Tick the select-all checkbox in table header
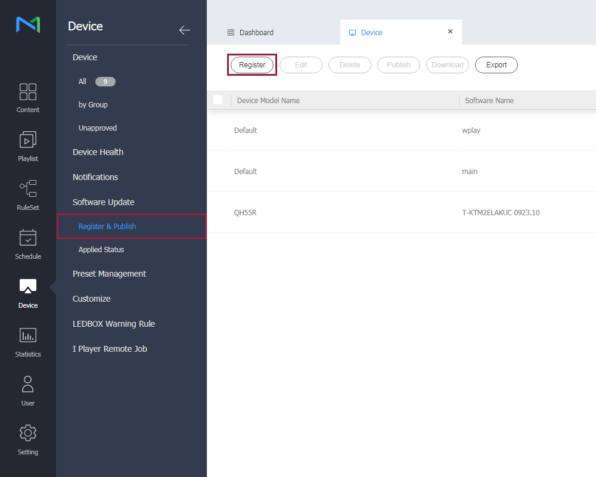 click(x=218, y=100)
